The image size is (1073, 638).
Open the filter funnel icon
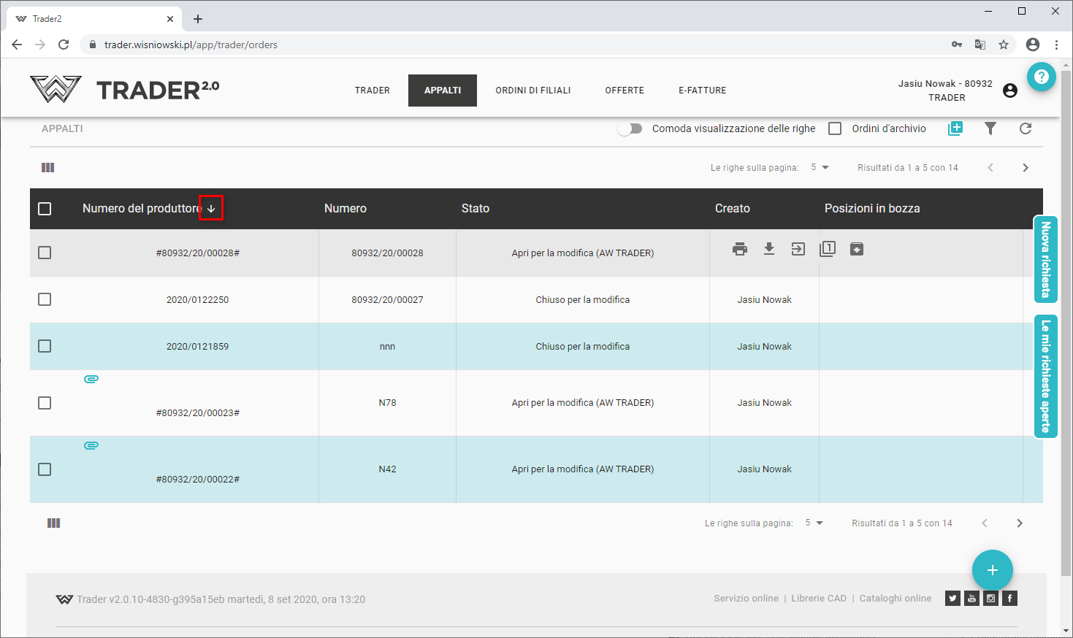click(990, 128)
